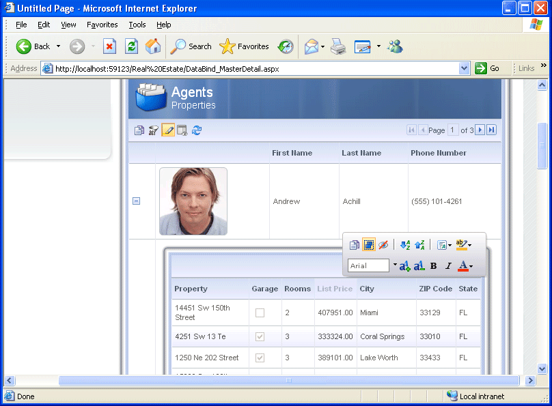
Task: Open the History clock icon
Action: tap(285, 46)
